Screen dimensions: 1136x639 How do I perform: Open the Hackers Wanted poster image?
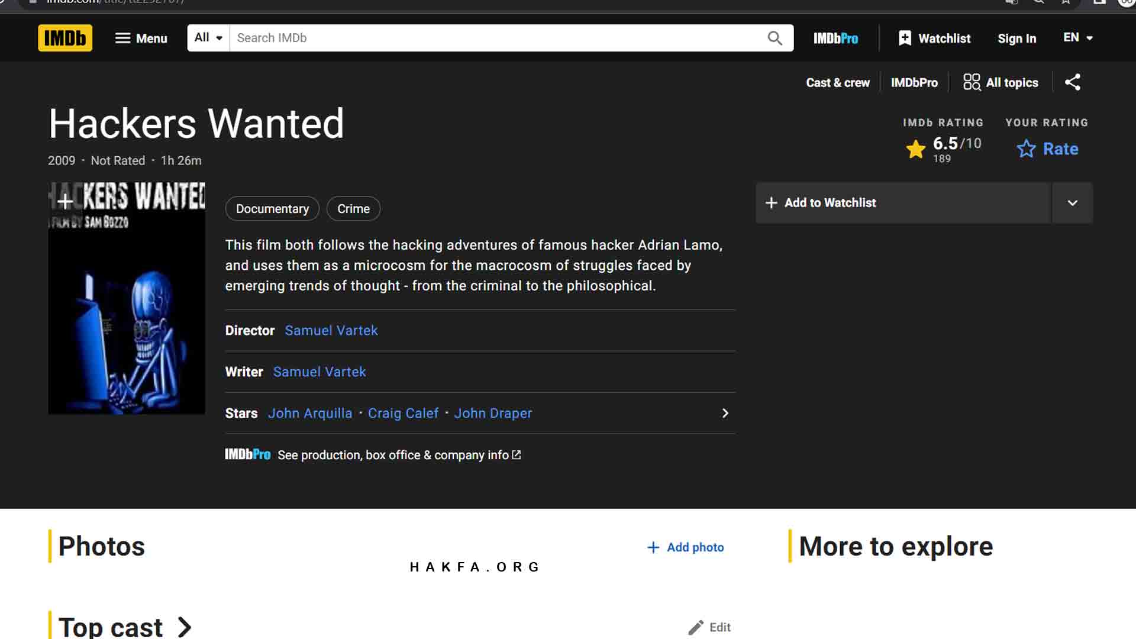127,298
